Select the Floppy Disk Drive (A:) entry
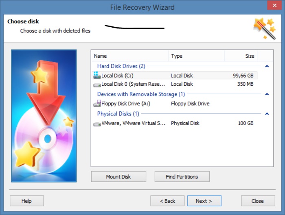 174,104
